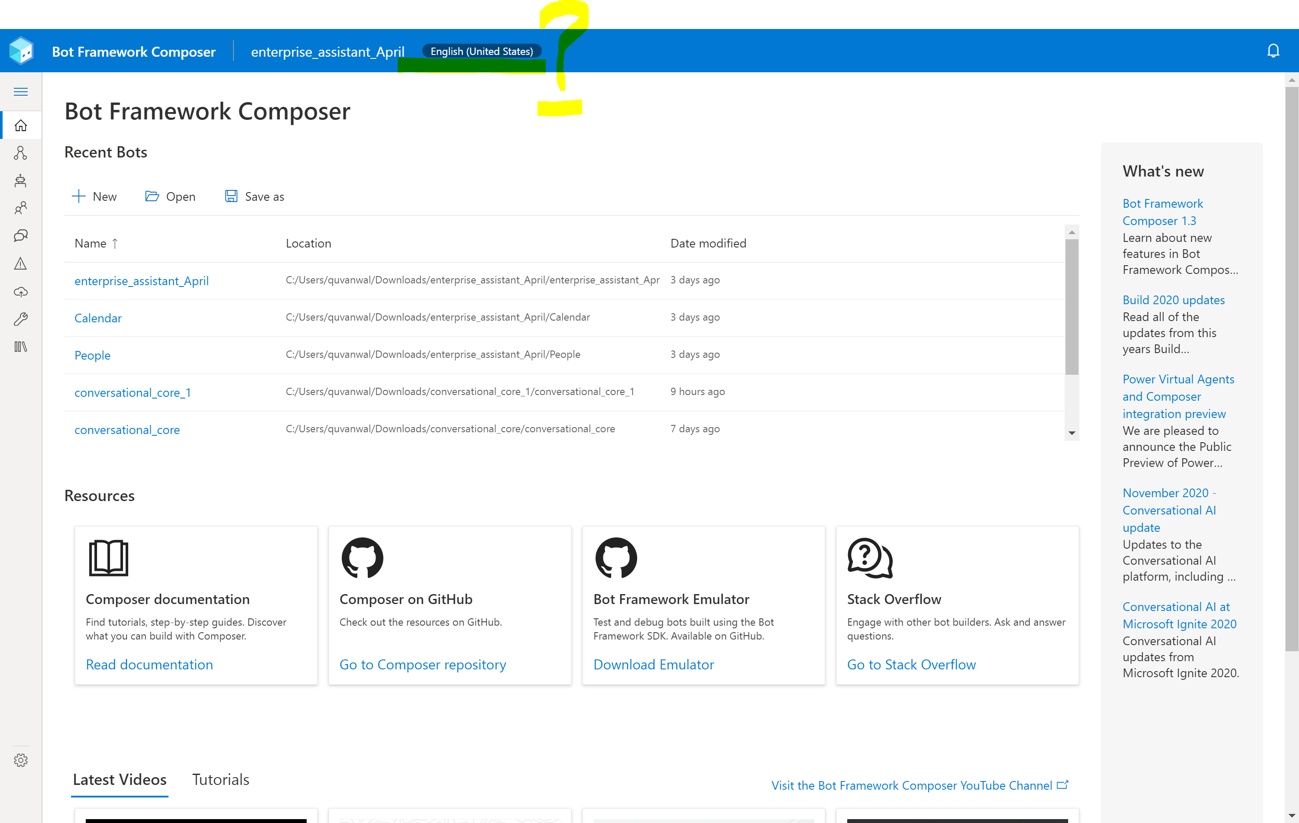Open the notifications bell
1299x823 pixels.
point(1273,51)
